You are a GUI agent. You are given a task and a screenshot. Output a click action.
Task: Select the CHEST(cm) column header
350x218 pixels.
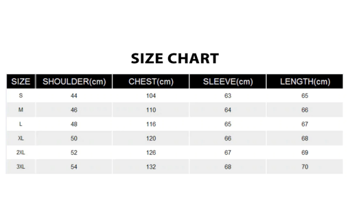[x=151, y=81]
